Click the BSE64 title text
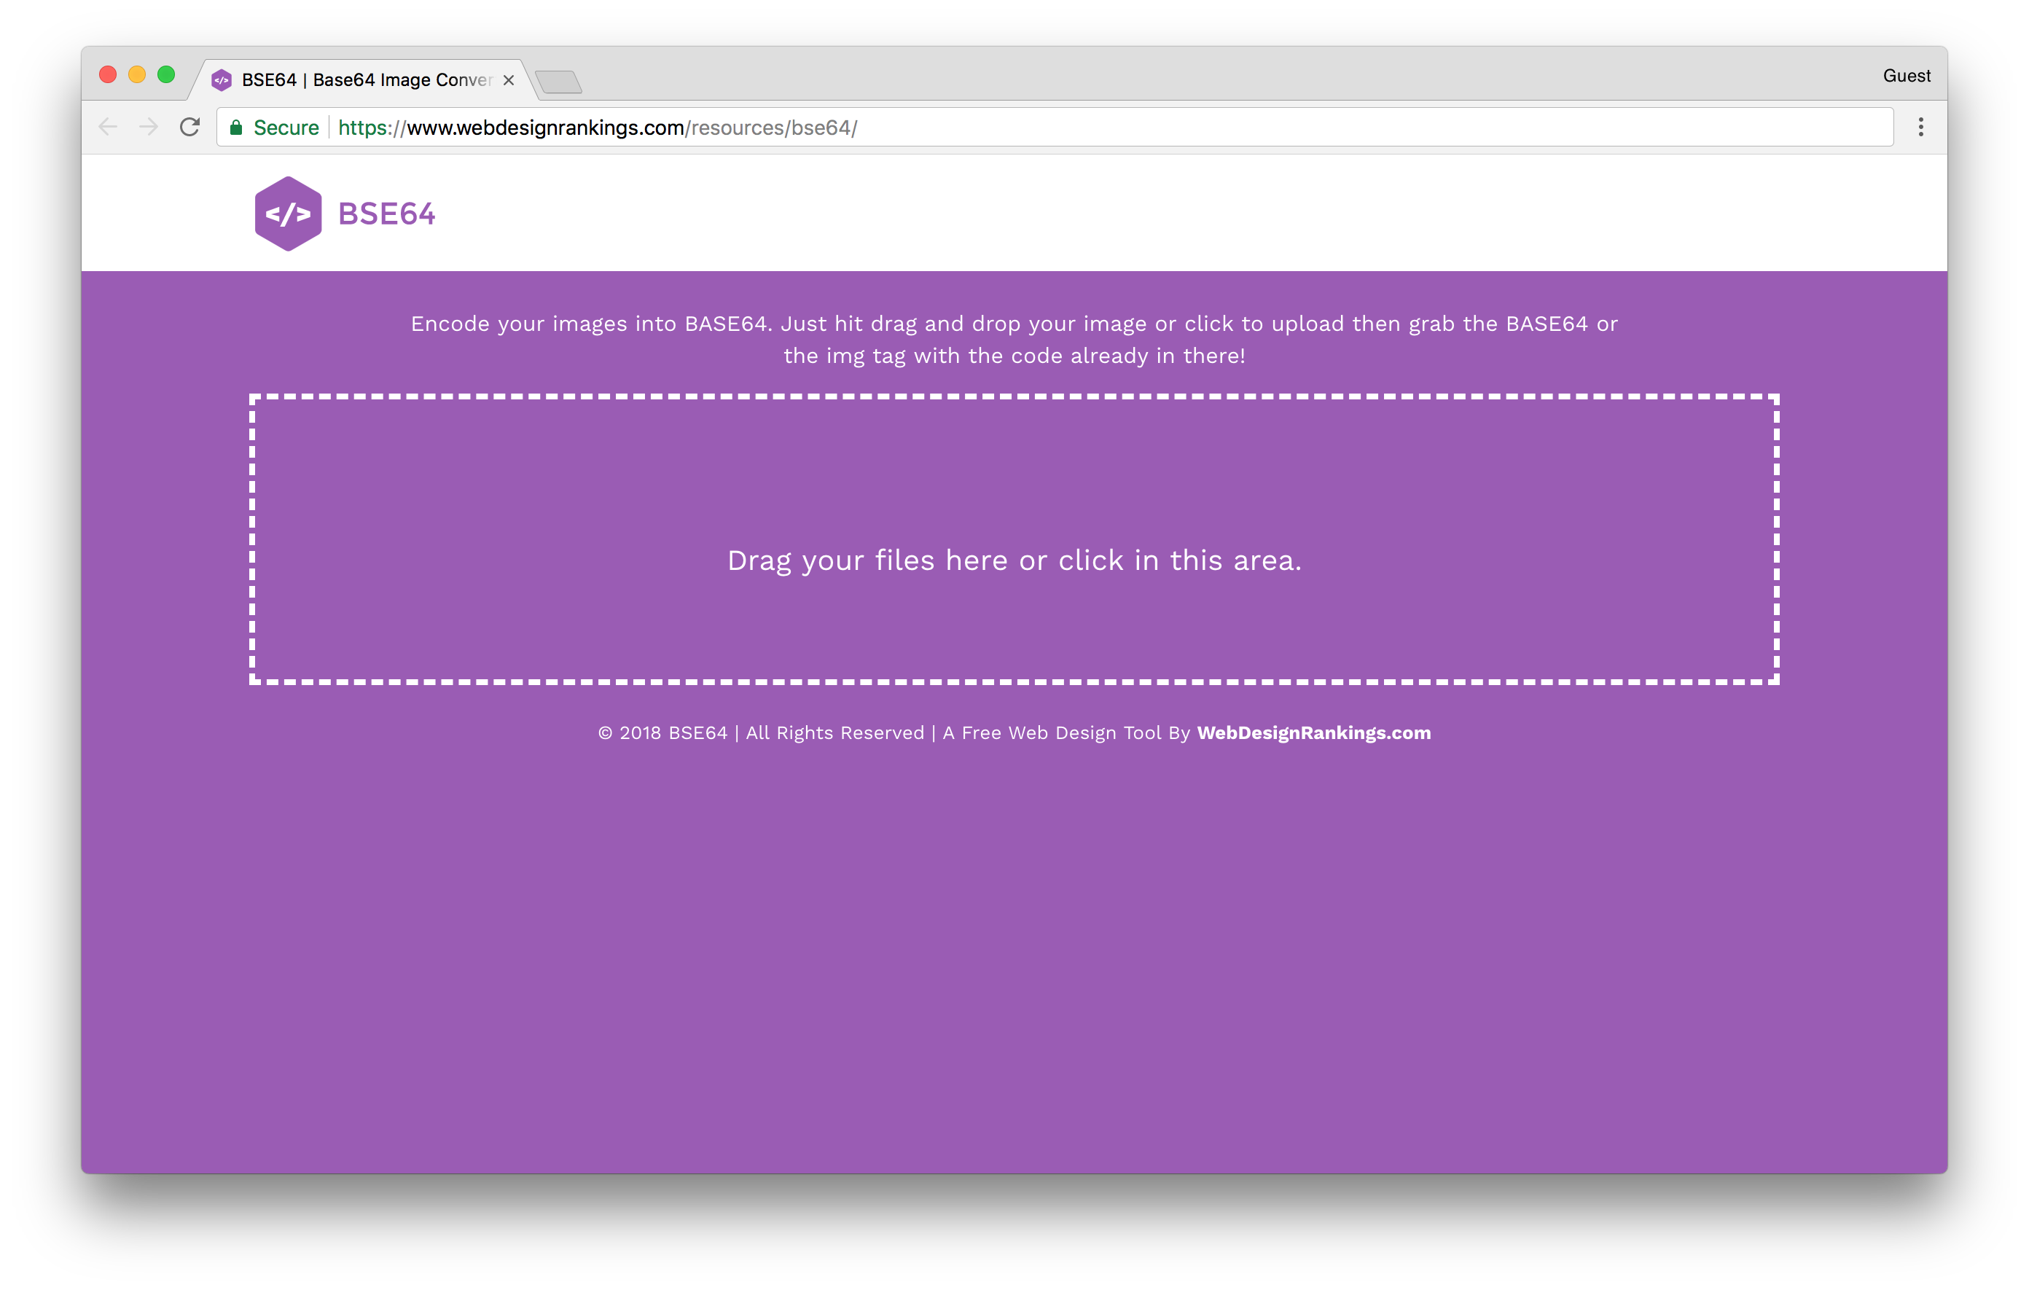The height and width of the screenshot is (1290, 2029). point(386,214)
